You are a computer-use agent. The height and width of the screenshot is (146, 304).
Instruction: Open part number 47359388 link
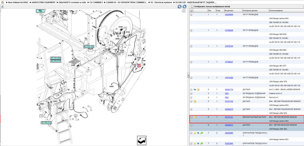pos(229,30)
